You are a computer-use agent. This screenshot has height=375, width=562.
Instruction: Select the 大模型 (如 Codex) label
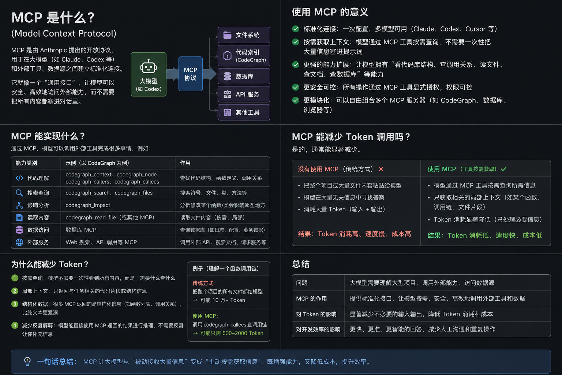tap(149, 85)
